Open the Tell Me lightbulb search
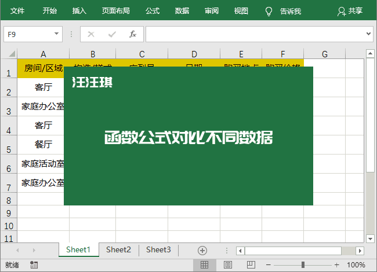 269,11
